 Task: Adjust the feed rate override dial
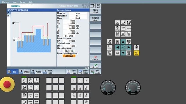click(x=133, y=88)
